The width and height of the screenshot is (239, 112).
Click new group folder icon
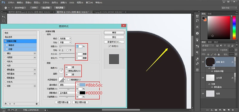coord(224,110)
